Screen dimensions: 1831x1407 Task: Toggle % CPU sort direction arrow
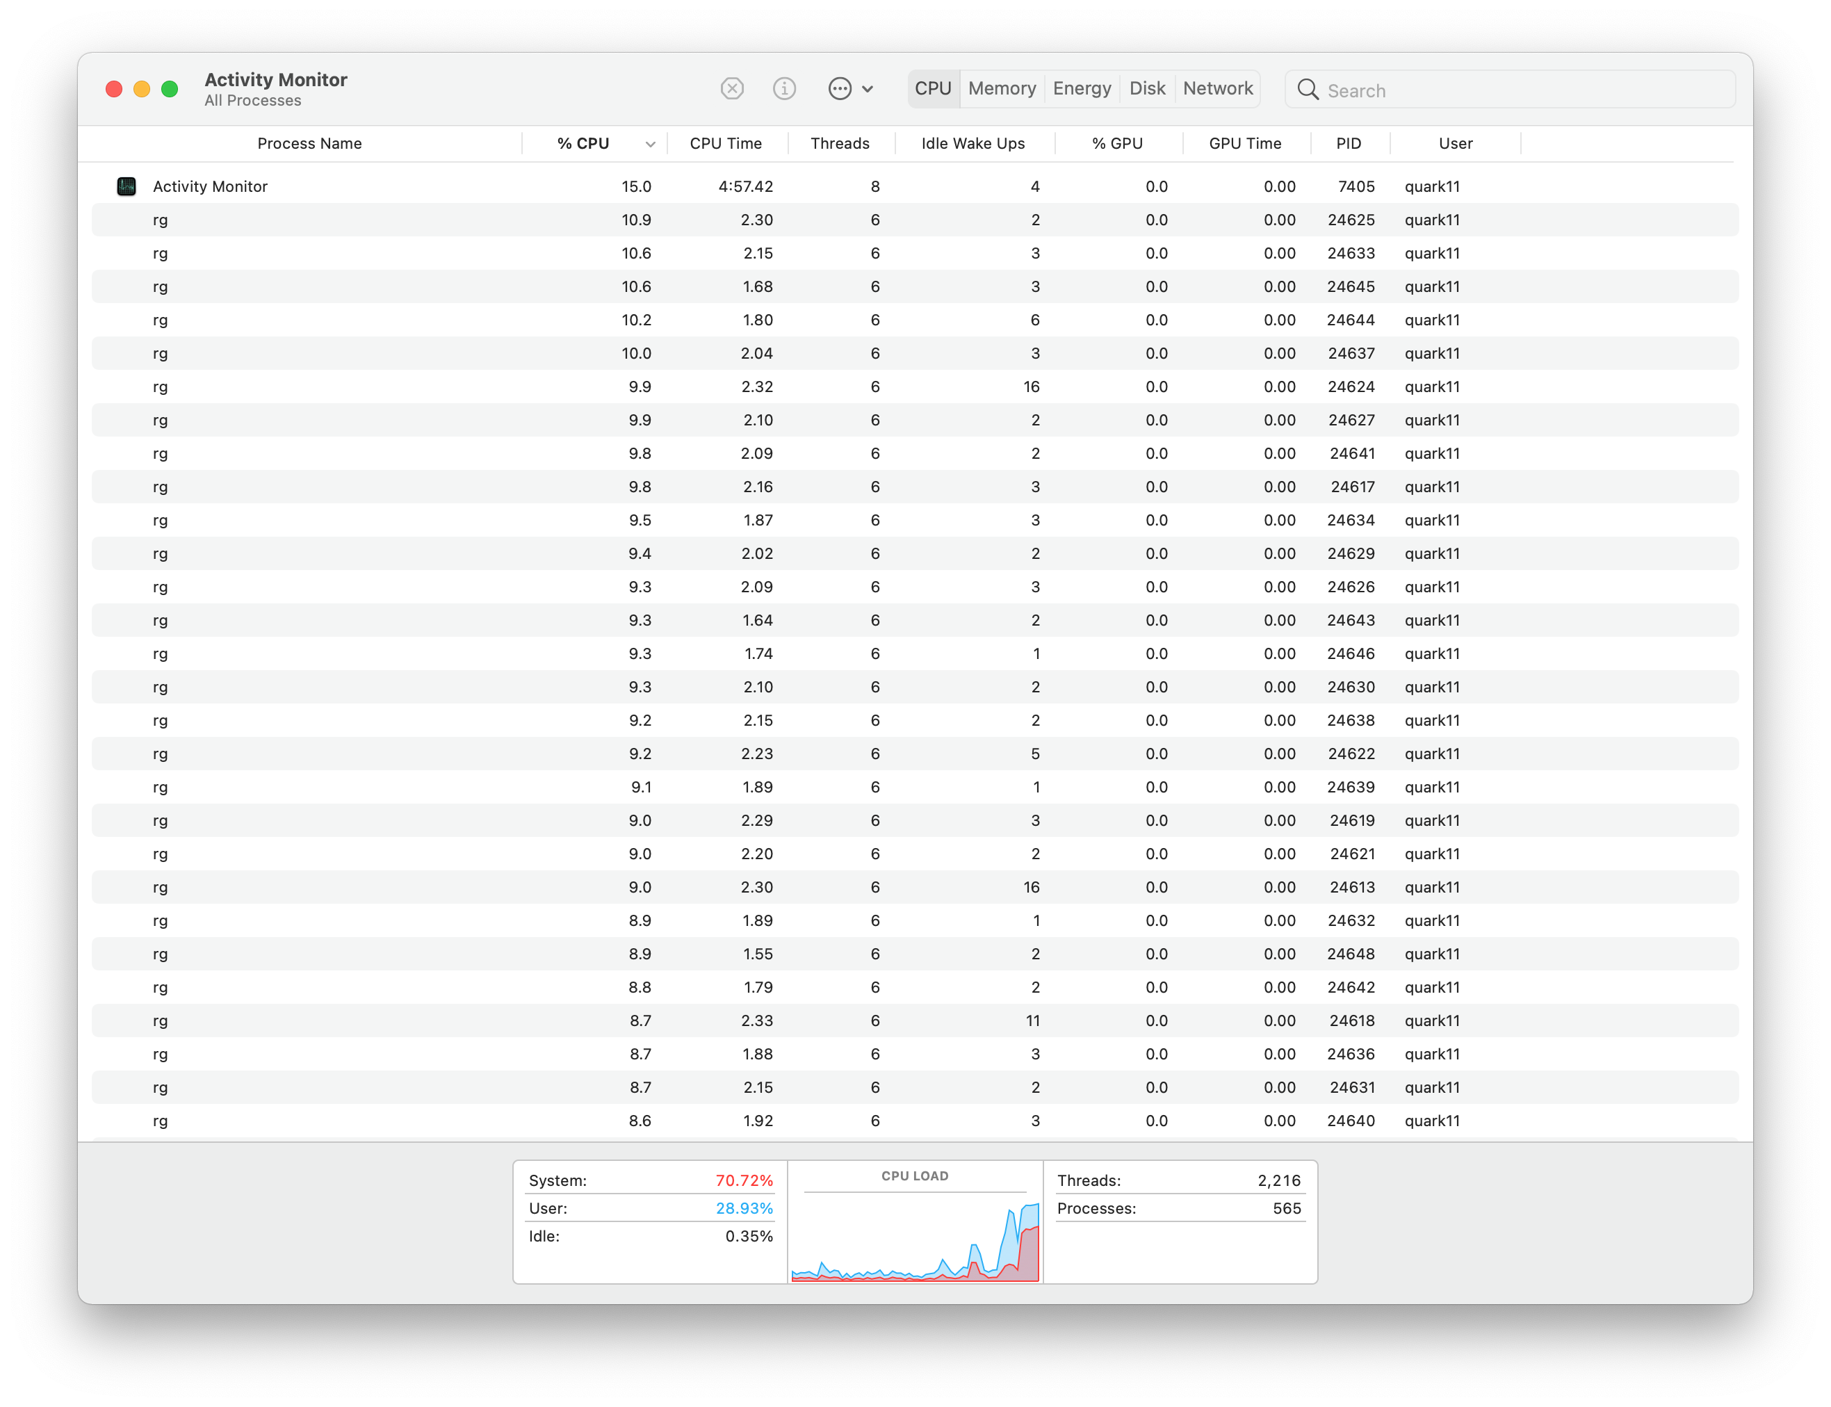pos(650,144)
